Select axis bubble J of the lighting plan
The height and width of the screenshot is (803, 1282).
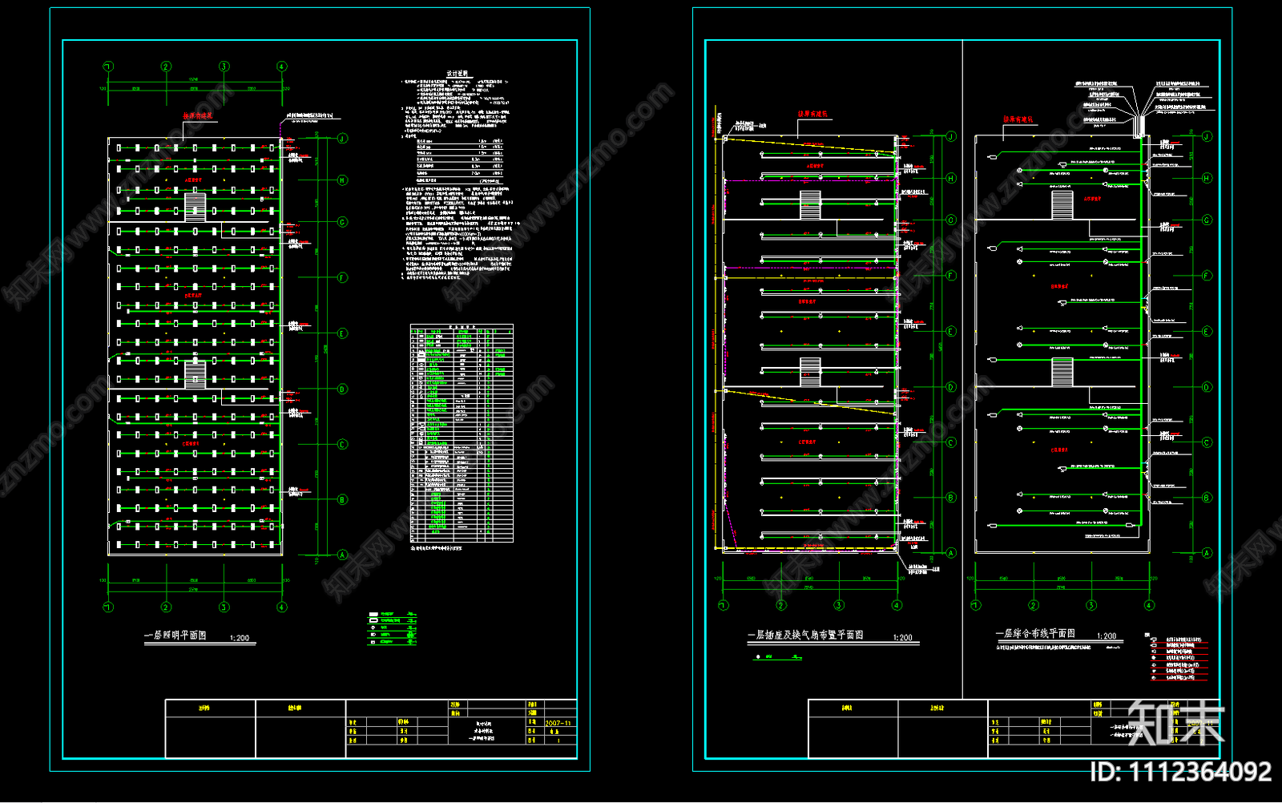click(x=342, y=138)
